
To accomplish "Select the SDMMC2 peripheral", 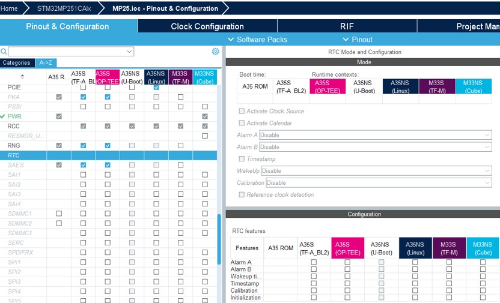I will click(x=20, y=223).
